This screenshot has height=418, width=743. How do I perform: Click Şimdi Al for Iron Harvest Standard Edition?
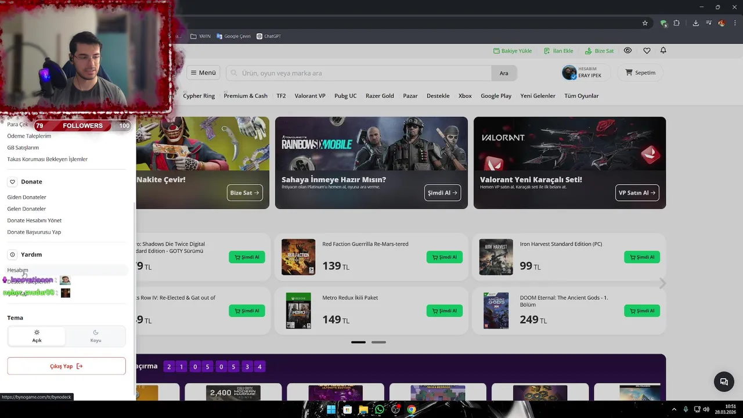coord(642,257)
